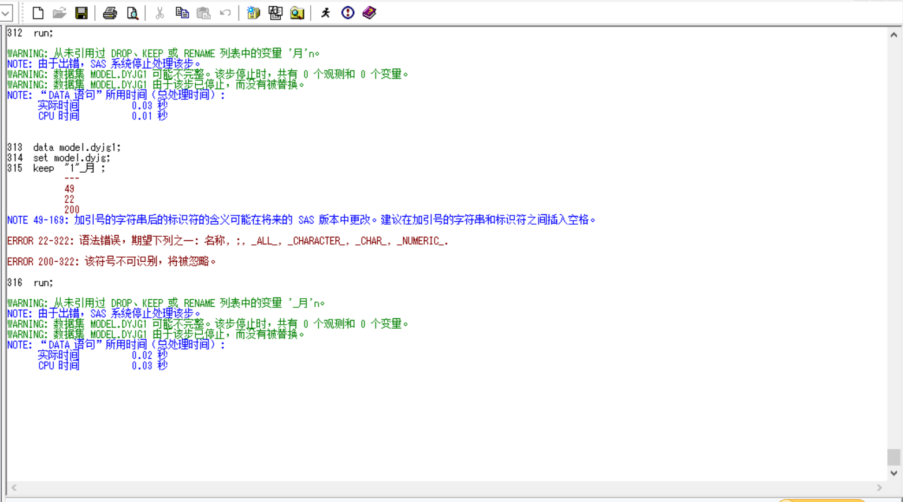Paste using the clipboard icon
Image resolution: width=903 pixels, height=502 pixels.
(203, 13)
